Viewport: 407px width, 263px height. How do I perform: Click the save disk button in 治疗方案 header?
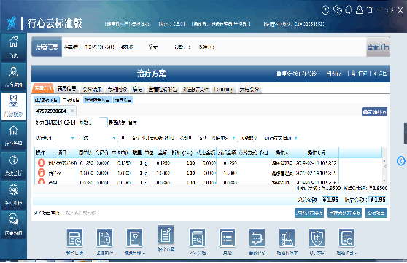tap(333, 74)
